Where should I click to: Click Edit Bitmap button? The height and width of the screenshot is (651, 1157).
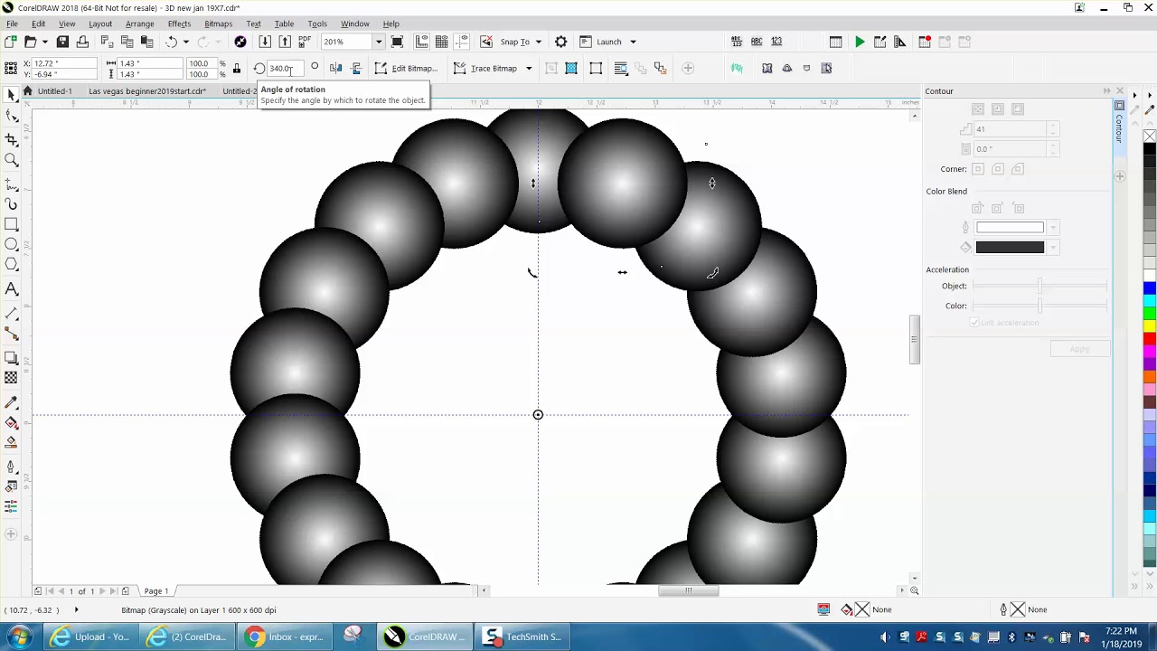tap(407, 68)
